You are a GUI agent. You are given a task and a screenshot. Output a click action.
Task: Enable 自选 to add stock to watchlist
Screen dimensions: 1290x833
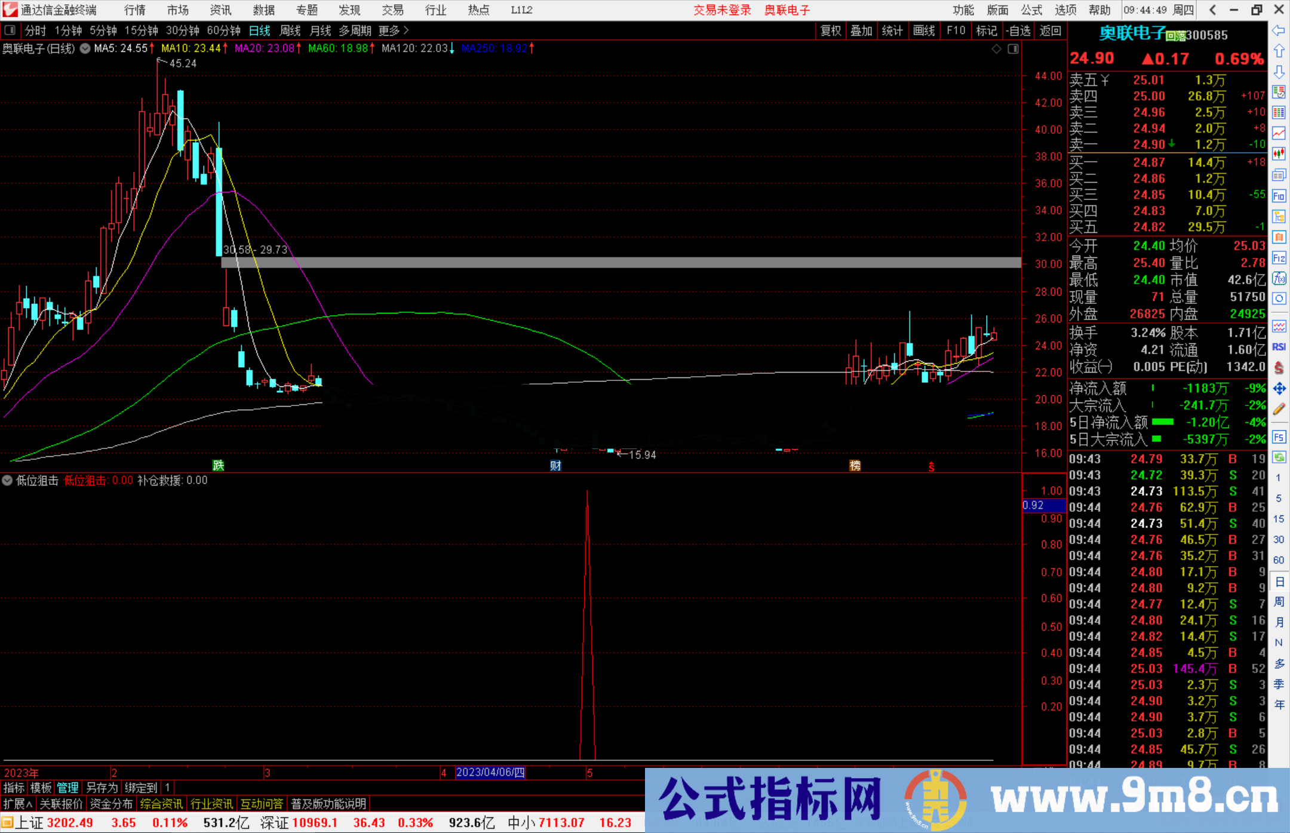(1019, 30)
